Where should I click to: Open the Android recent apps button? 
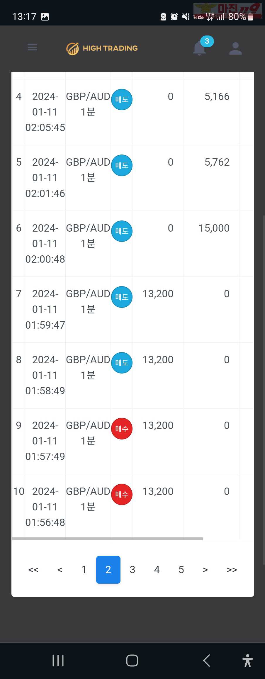[58, 660]
